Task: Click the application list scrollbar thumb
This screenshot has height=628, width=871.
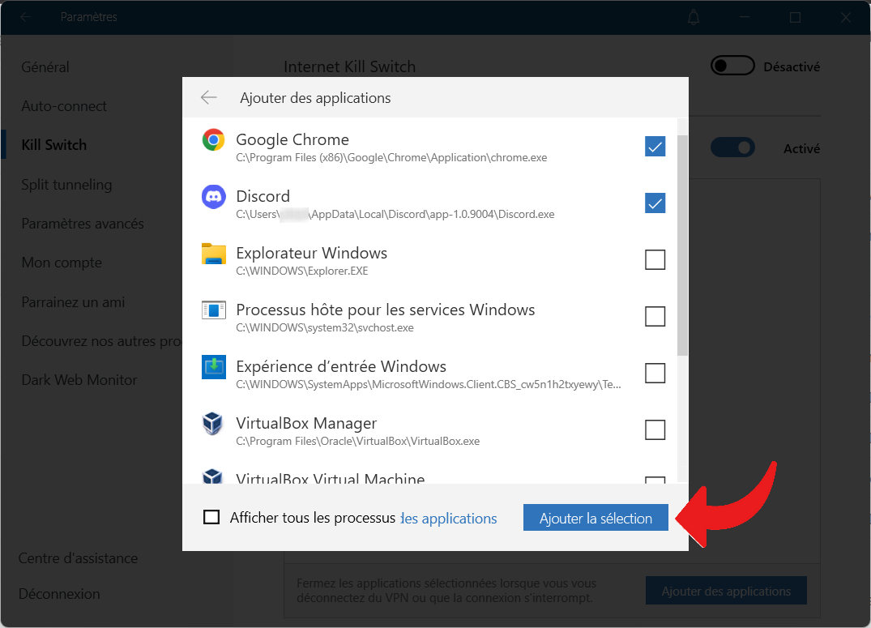Action: tap(683, 245)
